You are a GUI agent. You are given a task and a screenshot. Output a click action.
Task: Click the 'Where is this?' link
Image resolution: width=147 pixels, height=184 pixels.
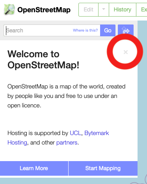pos(86,30)
